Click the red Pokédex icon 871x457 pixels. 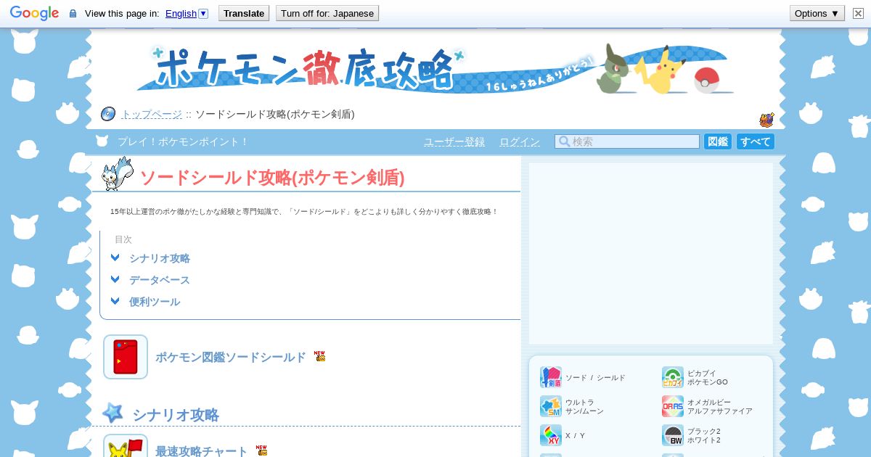coord(126,357)
